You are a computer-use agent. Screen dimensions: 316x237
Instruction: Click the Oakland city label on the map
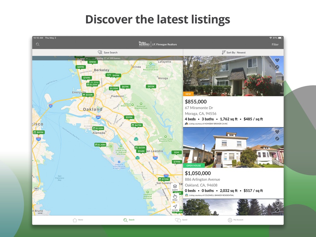[93, 109]
